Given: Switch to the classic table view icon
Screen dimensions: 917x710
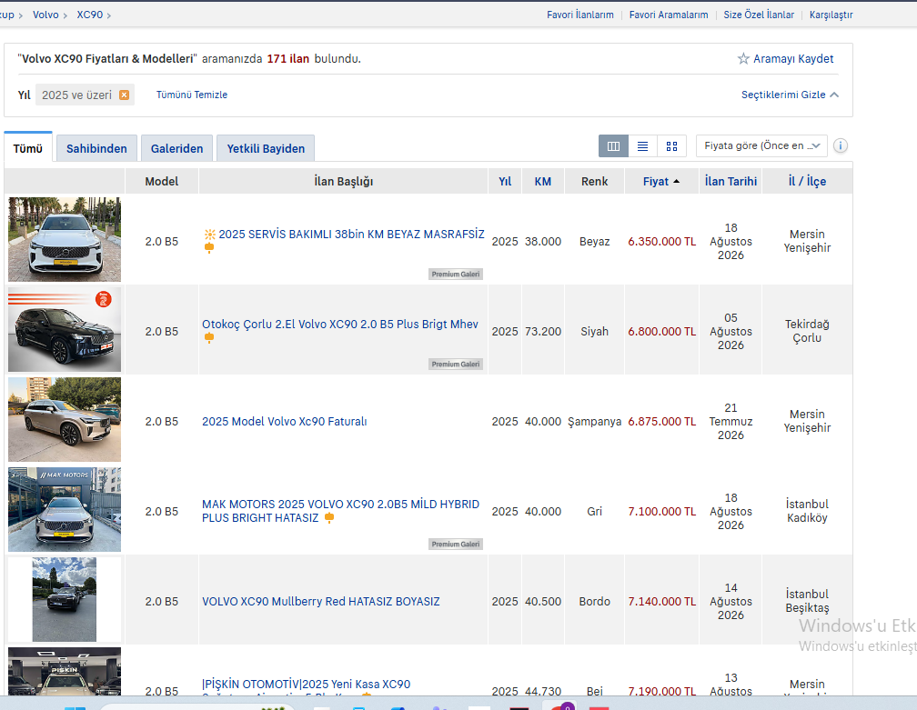Looking at the screenshot, I should point(613,146).
